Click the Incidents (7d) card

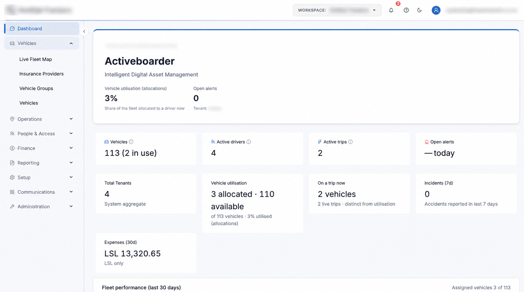pos(466,194)
